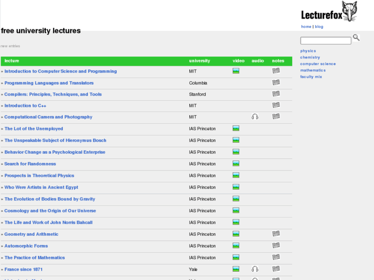The width and height of the screenshot is (374, 280).
Task: Open notes for The Practice of Mathematics
Action: [276, 257]
